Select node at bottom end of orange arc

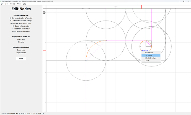pyautogui.click(x=86, y=61)
